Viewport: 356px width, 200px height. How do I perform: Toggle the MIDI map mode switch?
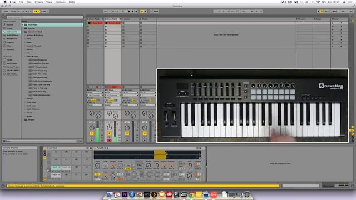(x=335, y=11)
